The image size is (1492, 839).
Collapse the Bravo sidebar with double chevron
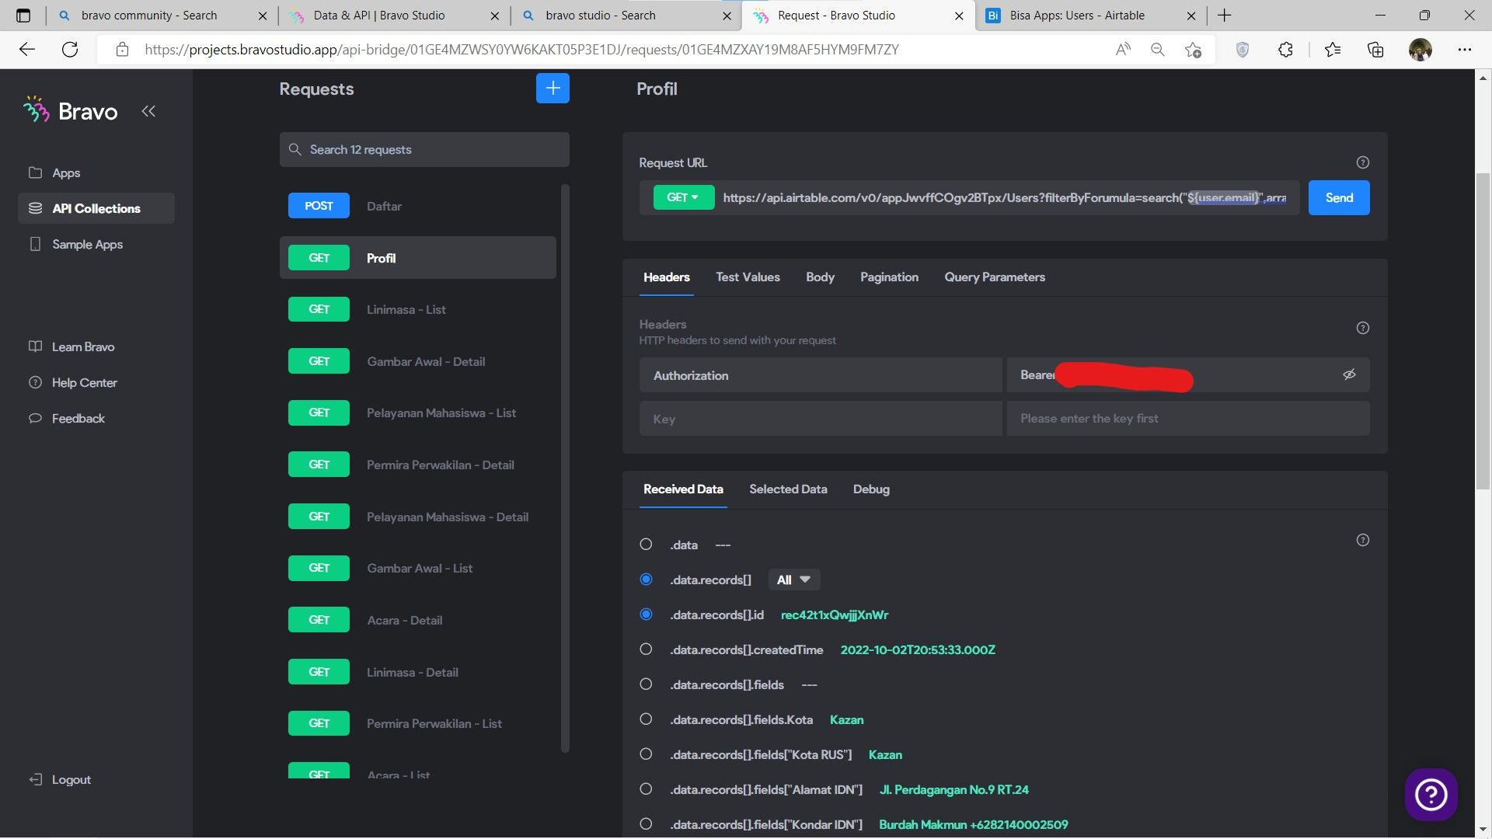[x=148, y=111]
